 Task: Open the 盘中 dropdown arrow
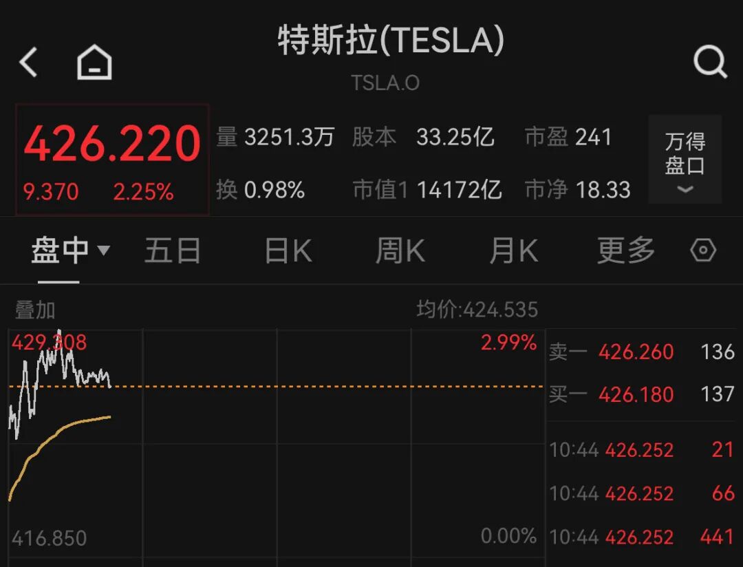pos(104,250)
